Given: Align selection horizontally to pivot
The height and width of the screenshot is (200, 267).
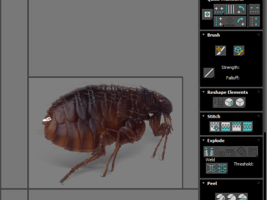Looking at the screenshot, I should click(219, 9).
